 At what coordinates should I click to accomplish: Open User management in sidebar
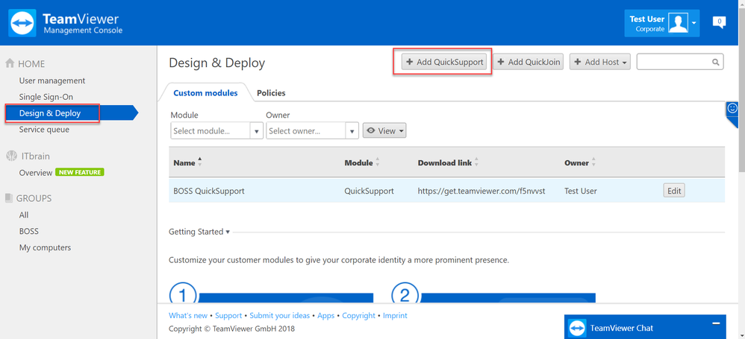pos(52,80)
